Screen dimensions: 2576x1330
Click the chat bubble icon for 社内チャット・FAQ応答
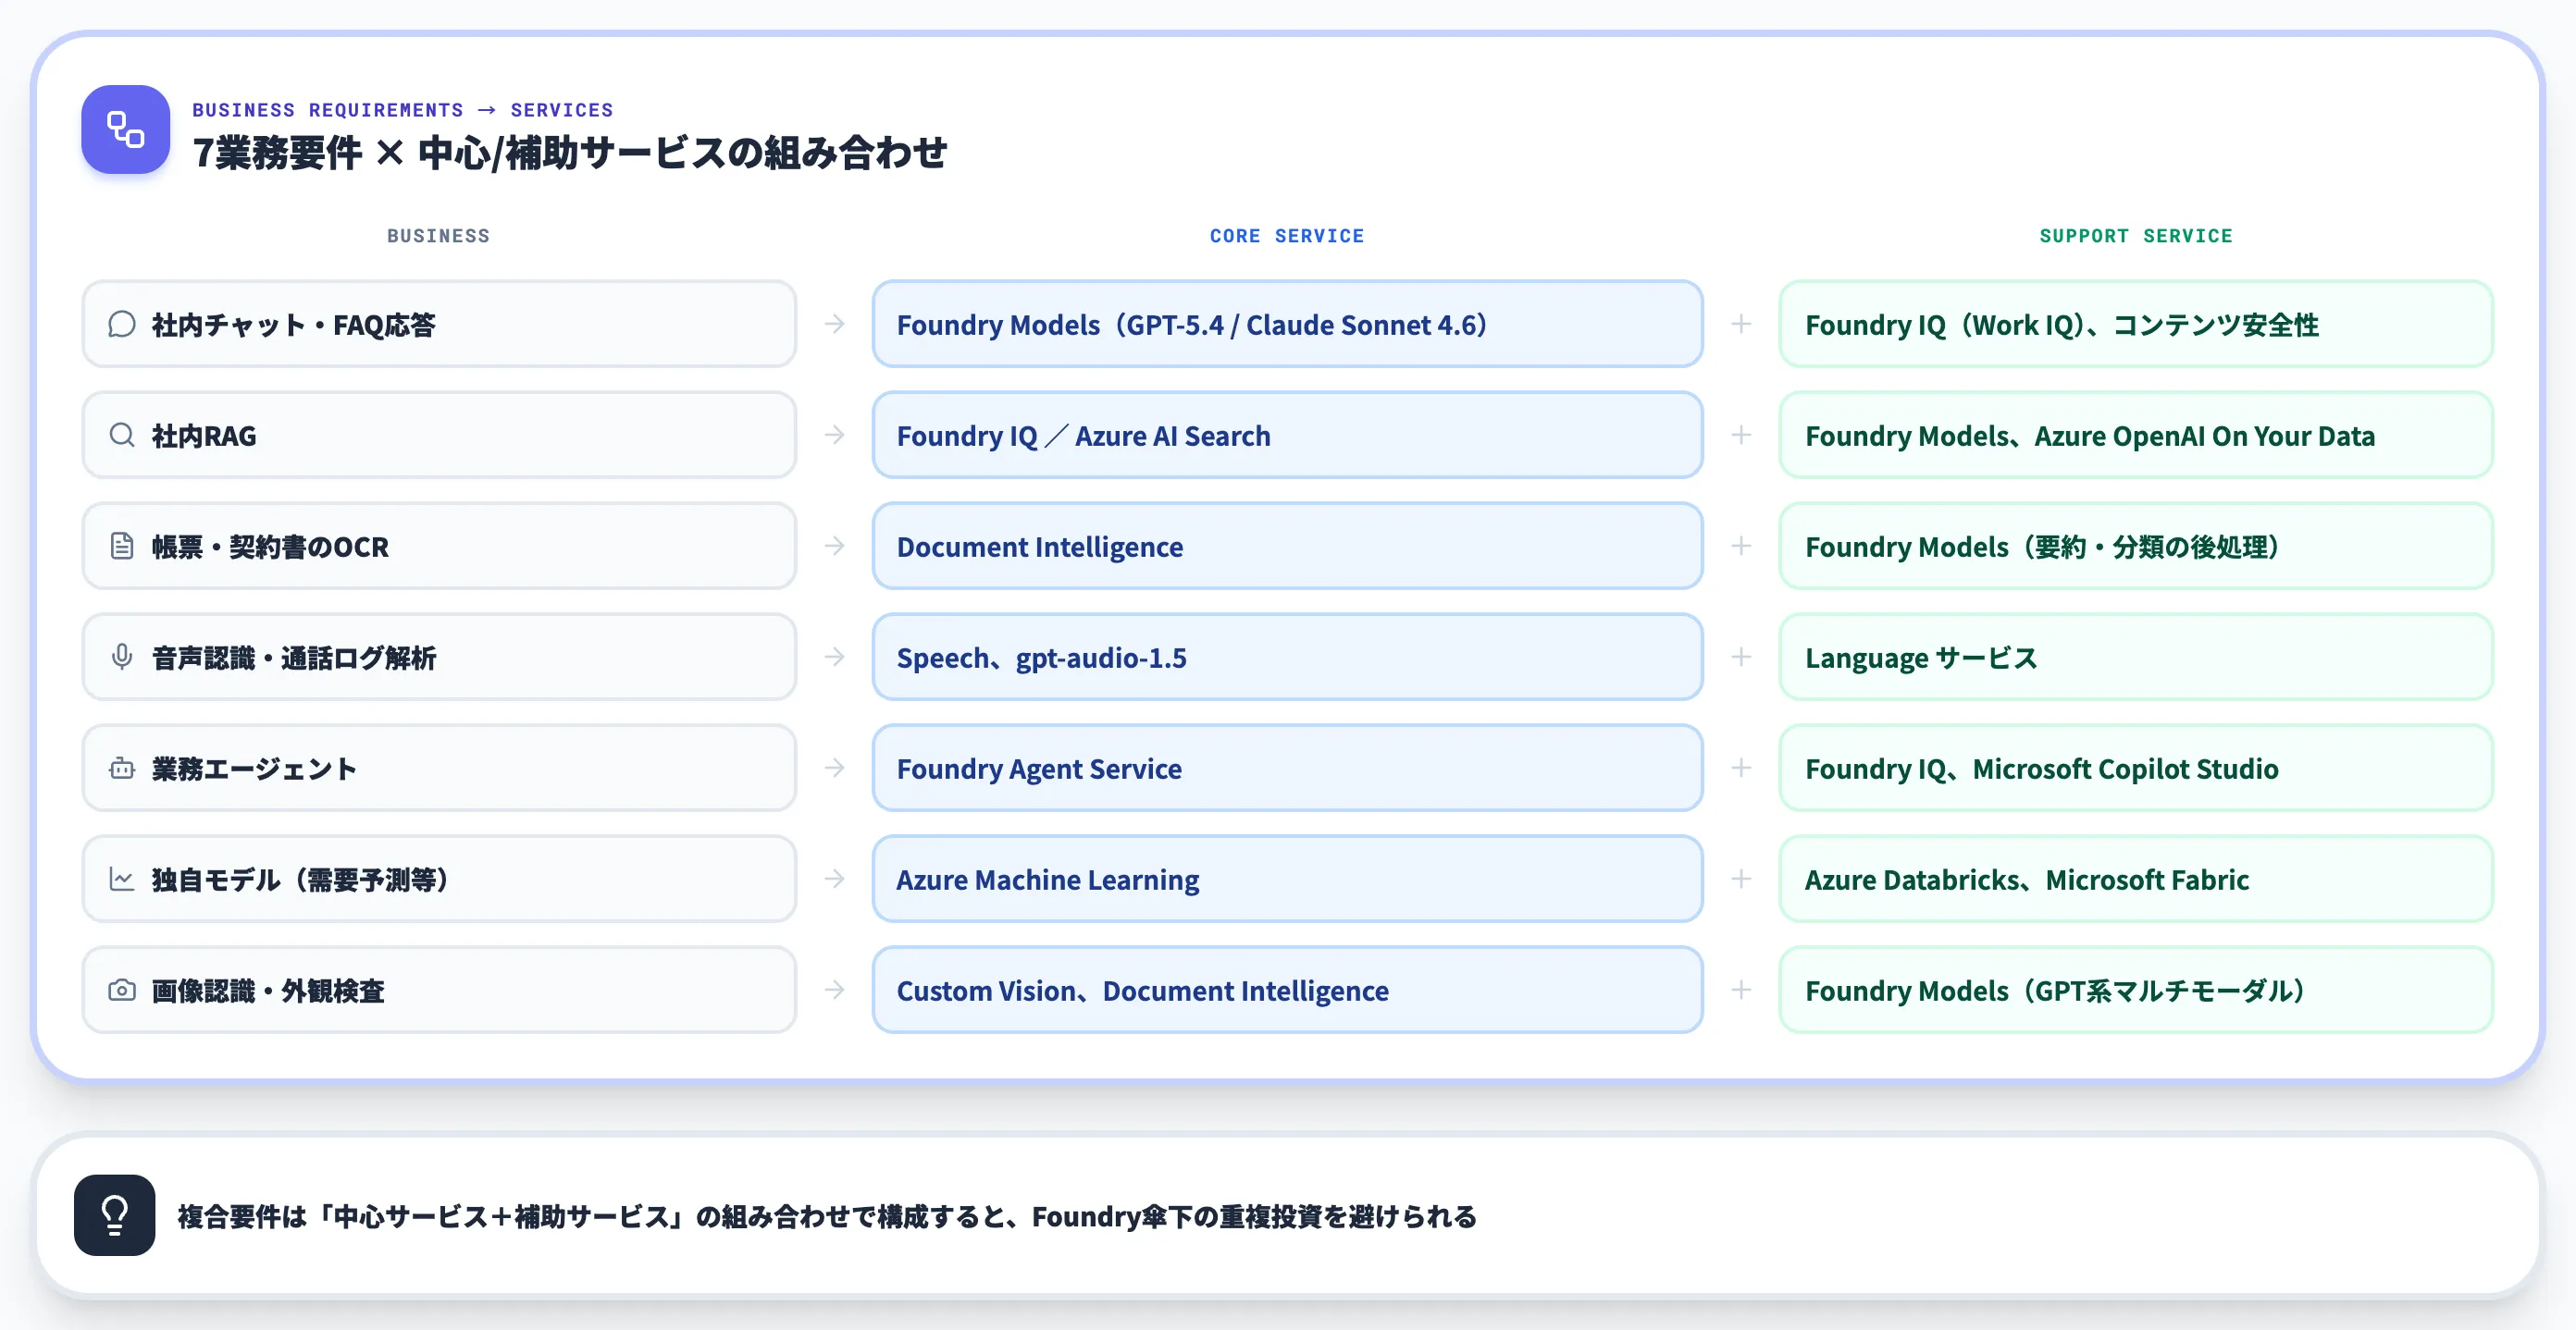[122, 324]
